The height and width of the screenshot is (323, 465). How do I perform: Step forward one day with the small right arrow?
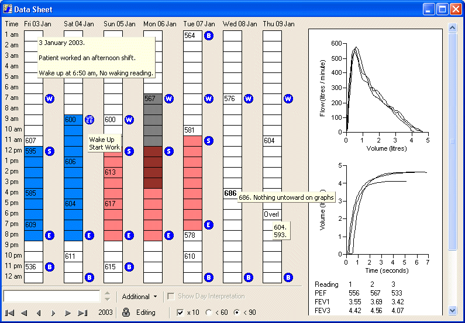[53, 312]
